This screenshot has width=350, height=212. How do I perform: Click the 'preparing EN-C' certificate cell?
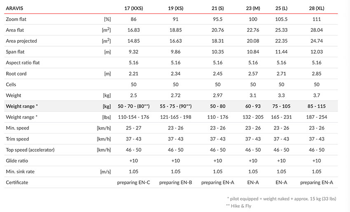tap(133, 182)
